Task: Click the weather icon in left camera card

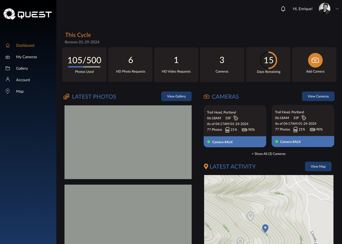Action: tap(236, 118)
